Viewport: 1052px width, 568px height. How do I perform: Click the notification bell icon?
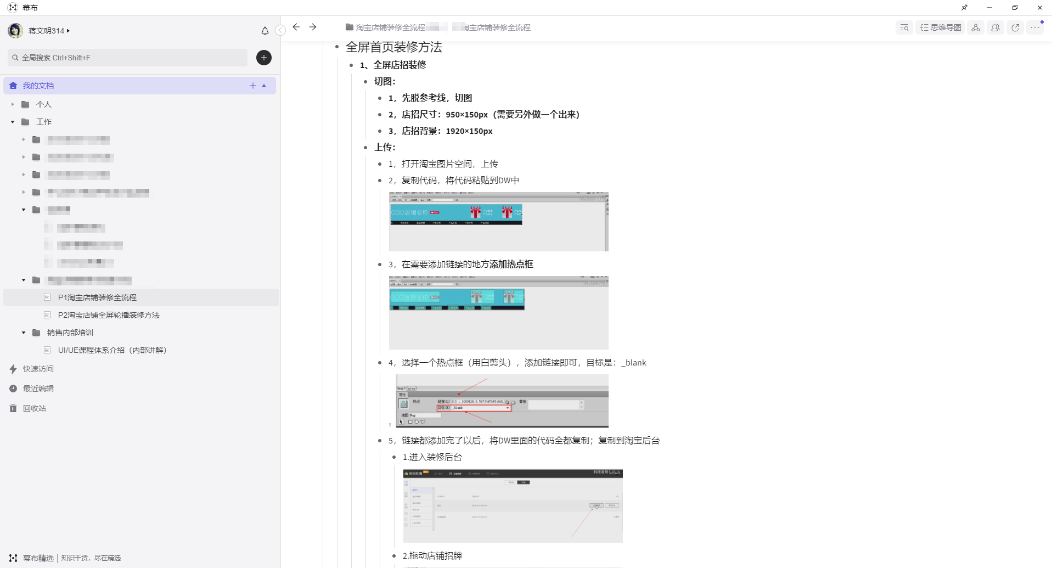click(265, 31)
